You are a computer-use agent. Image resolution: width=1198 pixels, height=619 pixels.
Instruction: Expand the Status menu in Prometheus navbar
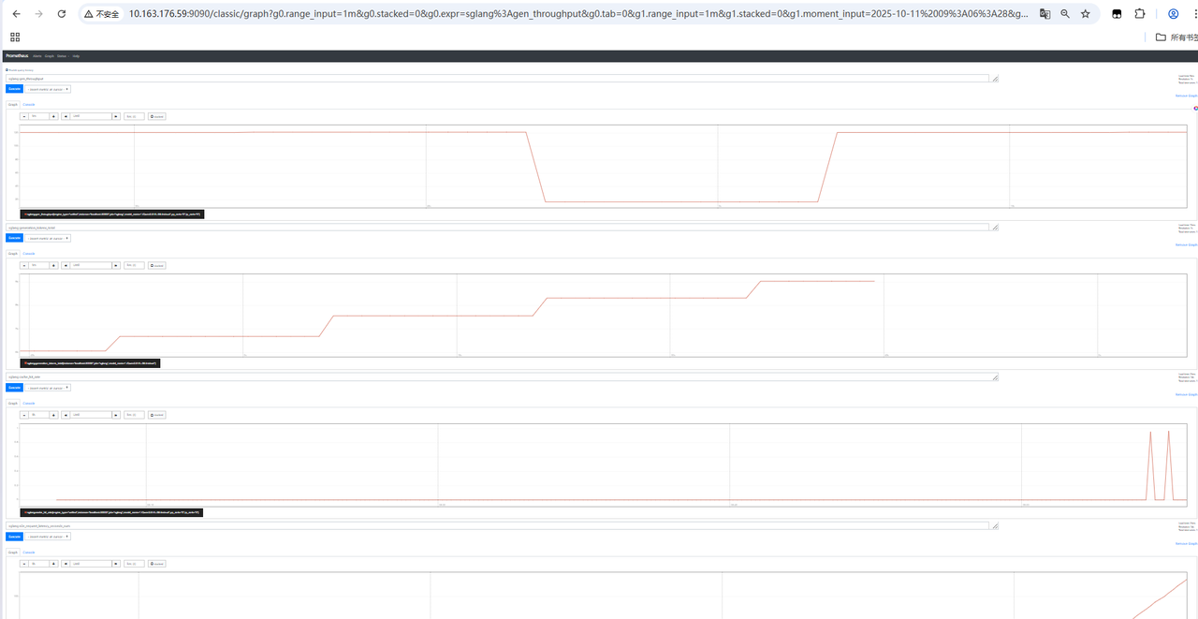pos(62,56)
